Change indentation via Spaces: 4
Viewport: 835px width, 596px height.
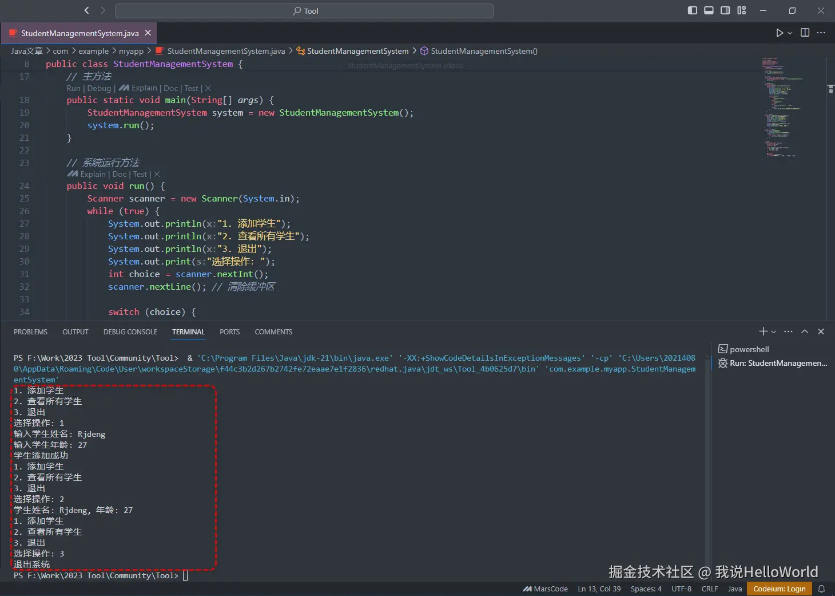646,589
